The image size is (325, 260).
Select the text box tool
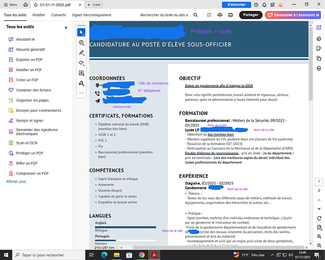(x=81, y=73)
